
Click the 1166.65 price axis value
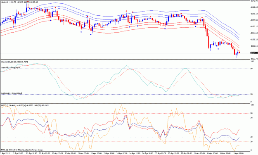click(254, 7)
